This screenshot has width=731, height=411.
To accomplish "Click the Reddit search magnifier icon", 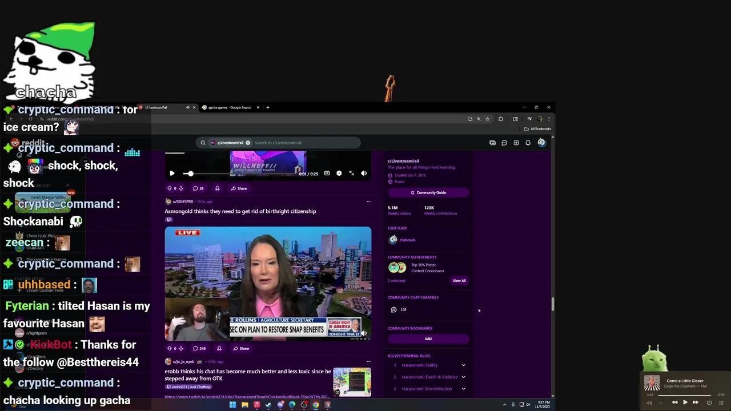I will click(203, 143).
